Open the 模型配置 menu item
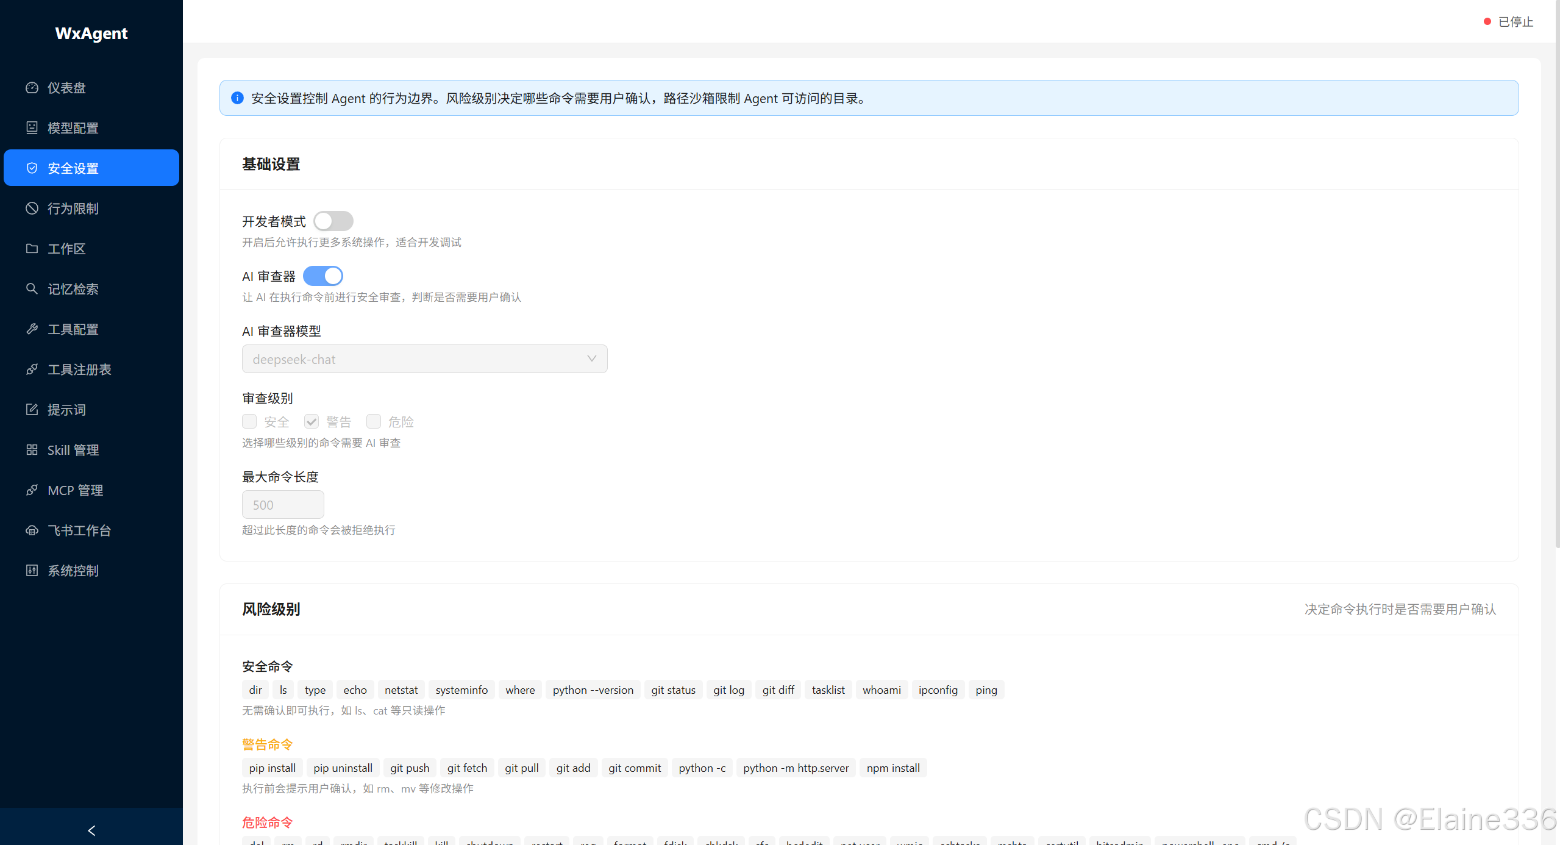 (91, 127)
